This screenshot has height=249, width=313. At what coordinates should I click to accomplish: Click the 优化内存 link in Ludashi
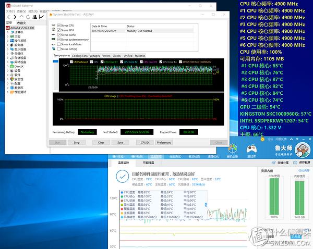tap(304, 170)
